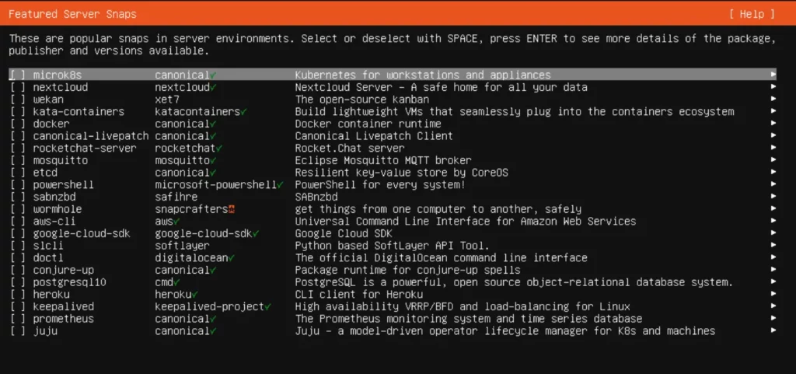
Task: Expand arrow for Canonical Livepatch Client row
Action: [x=773, y=135]
